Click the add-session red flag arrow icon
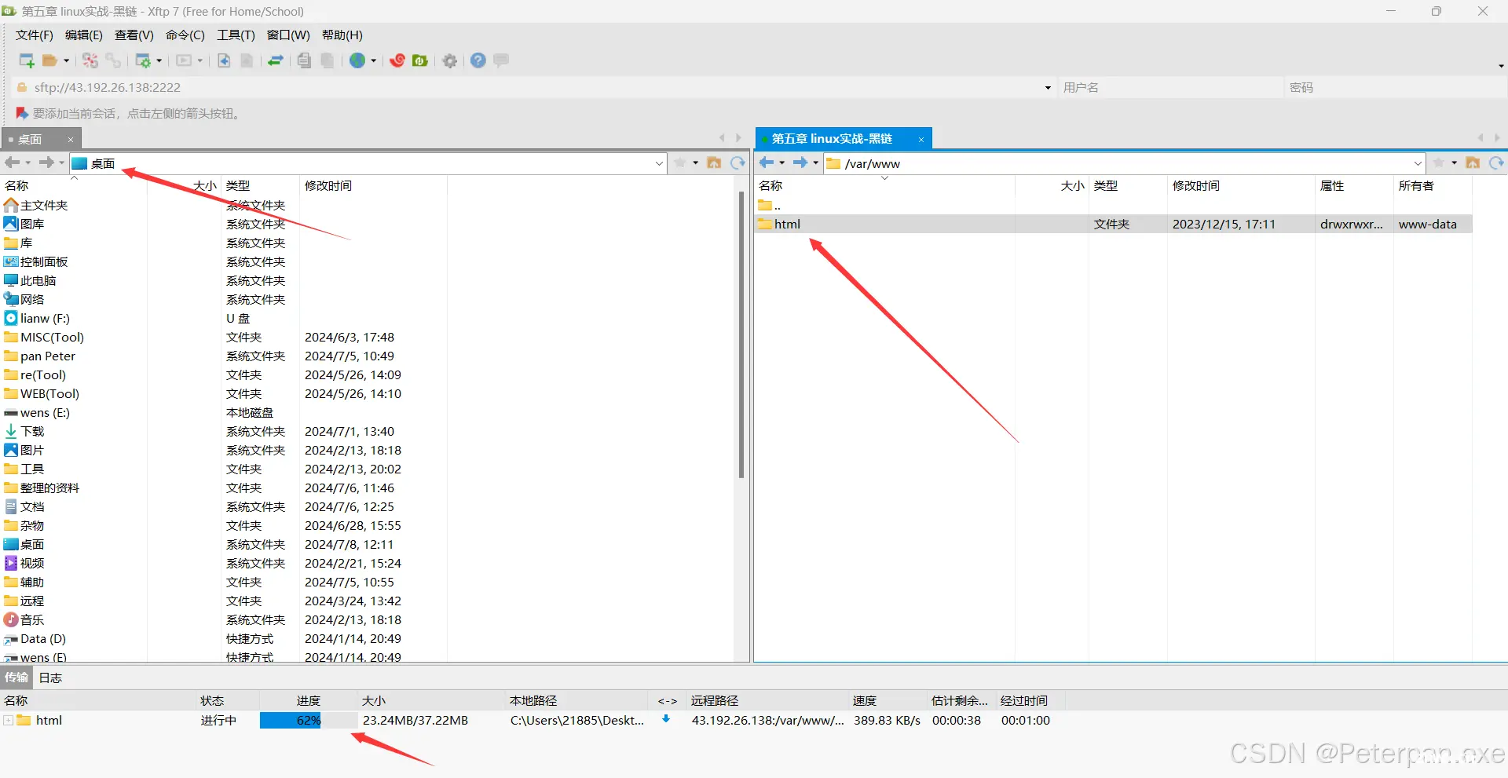Screen dimensions: 1508x778 [x=22, y=114]
